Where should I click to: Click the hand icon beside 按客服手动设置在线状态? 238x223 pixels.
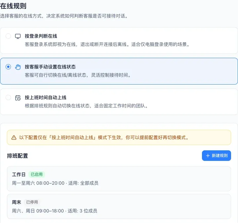click(18, 67)
